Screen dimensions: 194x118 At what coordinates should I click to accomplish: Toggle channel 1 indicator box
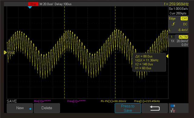point(172,37)
